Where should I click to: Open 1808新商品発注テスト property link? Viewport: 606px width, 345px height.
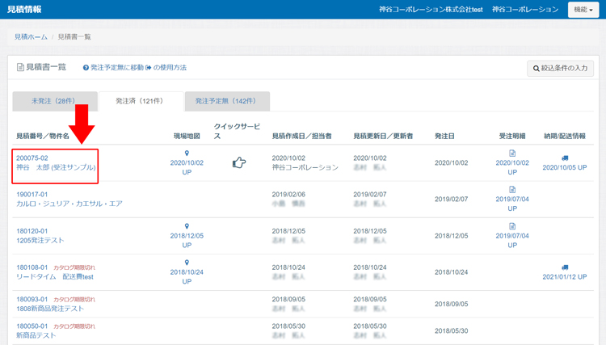tap(50, 309)
